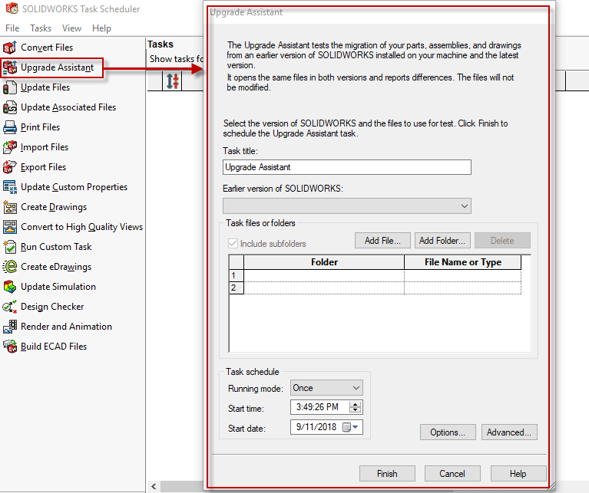
Task: Click the Update Custom Properties icon
Action: pos(10,187)
